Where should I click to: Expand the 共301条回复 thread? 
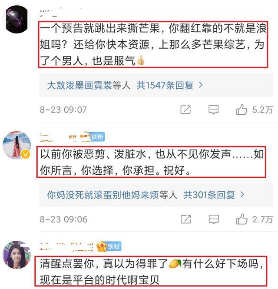tap(209, 195)
